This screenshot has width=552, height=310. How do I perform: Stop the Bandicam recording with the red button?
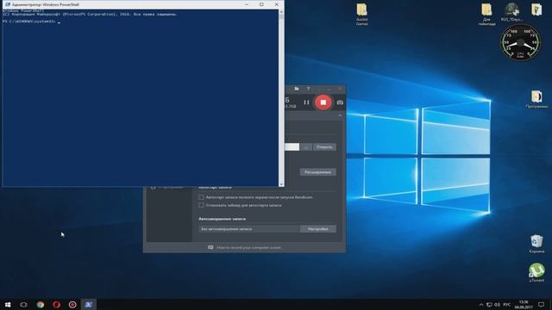[x=323, y=102]
